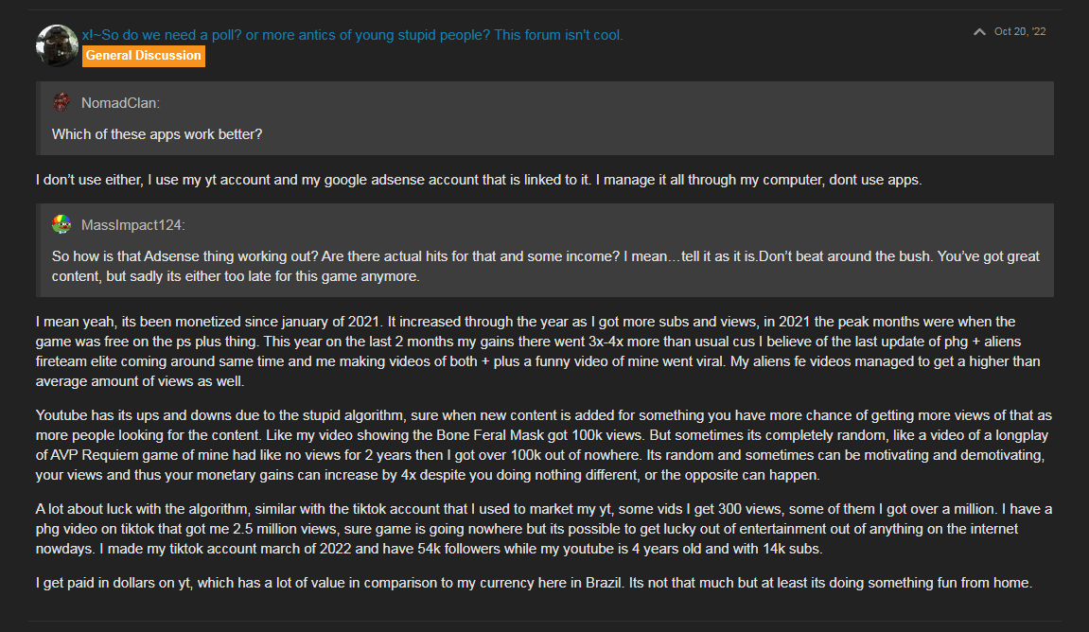Open the post author's helmet avatar
The width and height of the screenshot is (1089, 632).
click(57, 45)
